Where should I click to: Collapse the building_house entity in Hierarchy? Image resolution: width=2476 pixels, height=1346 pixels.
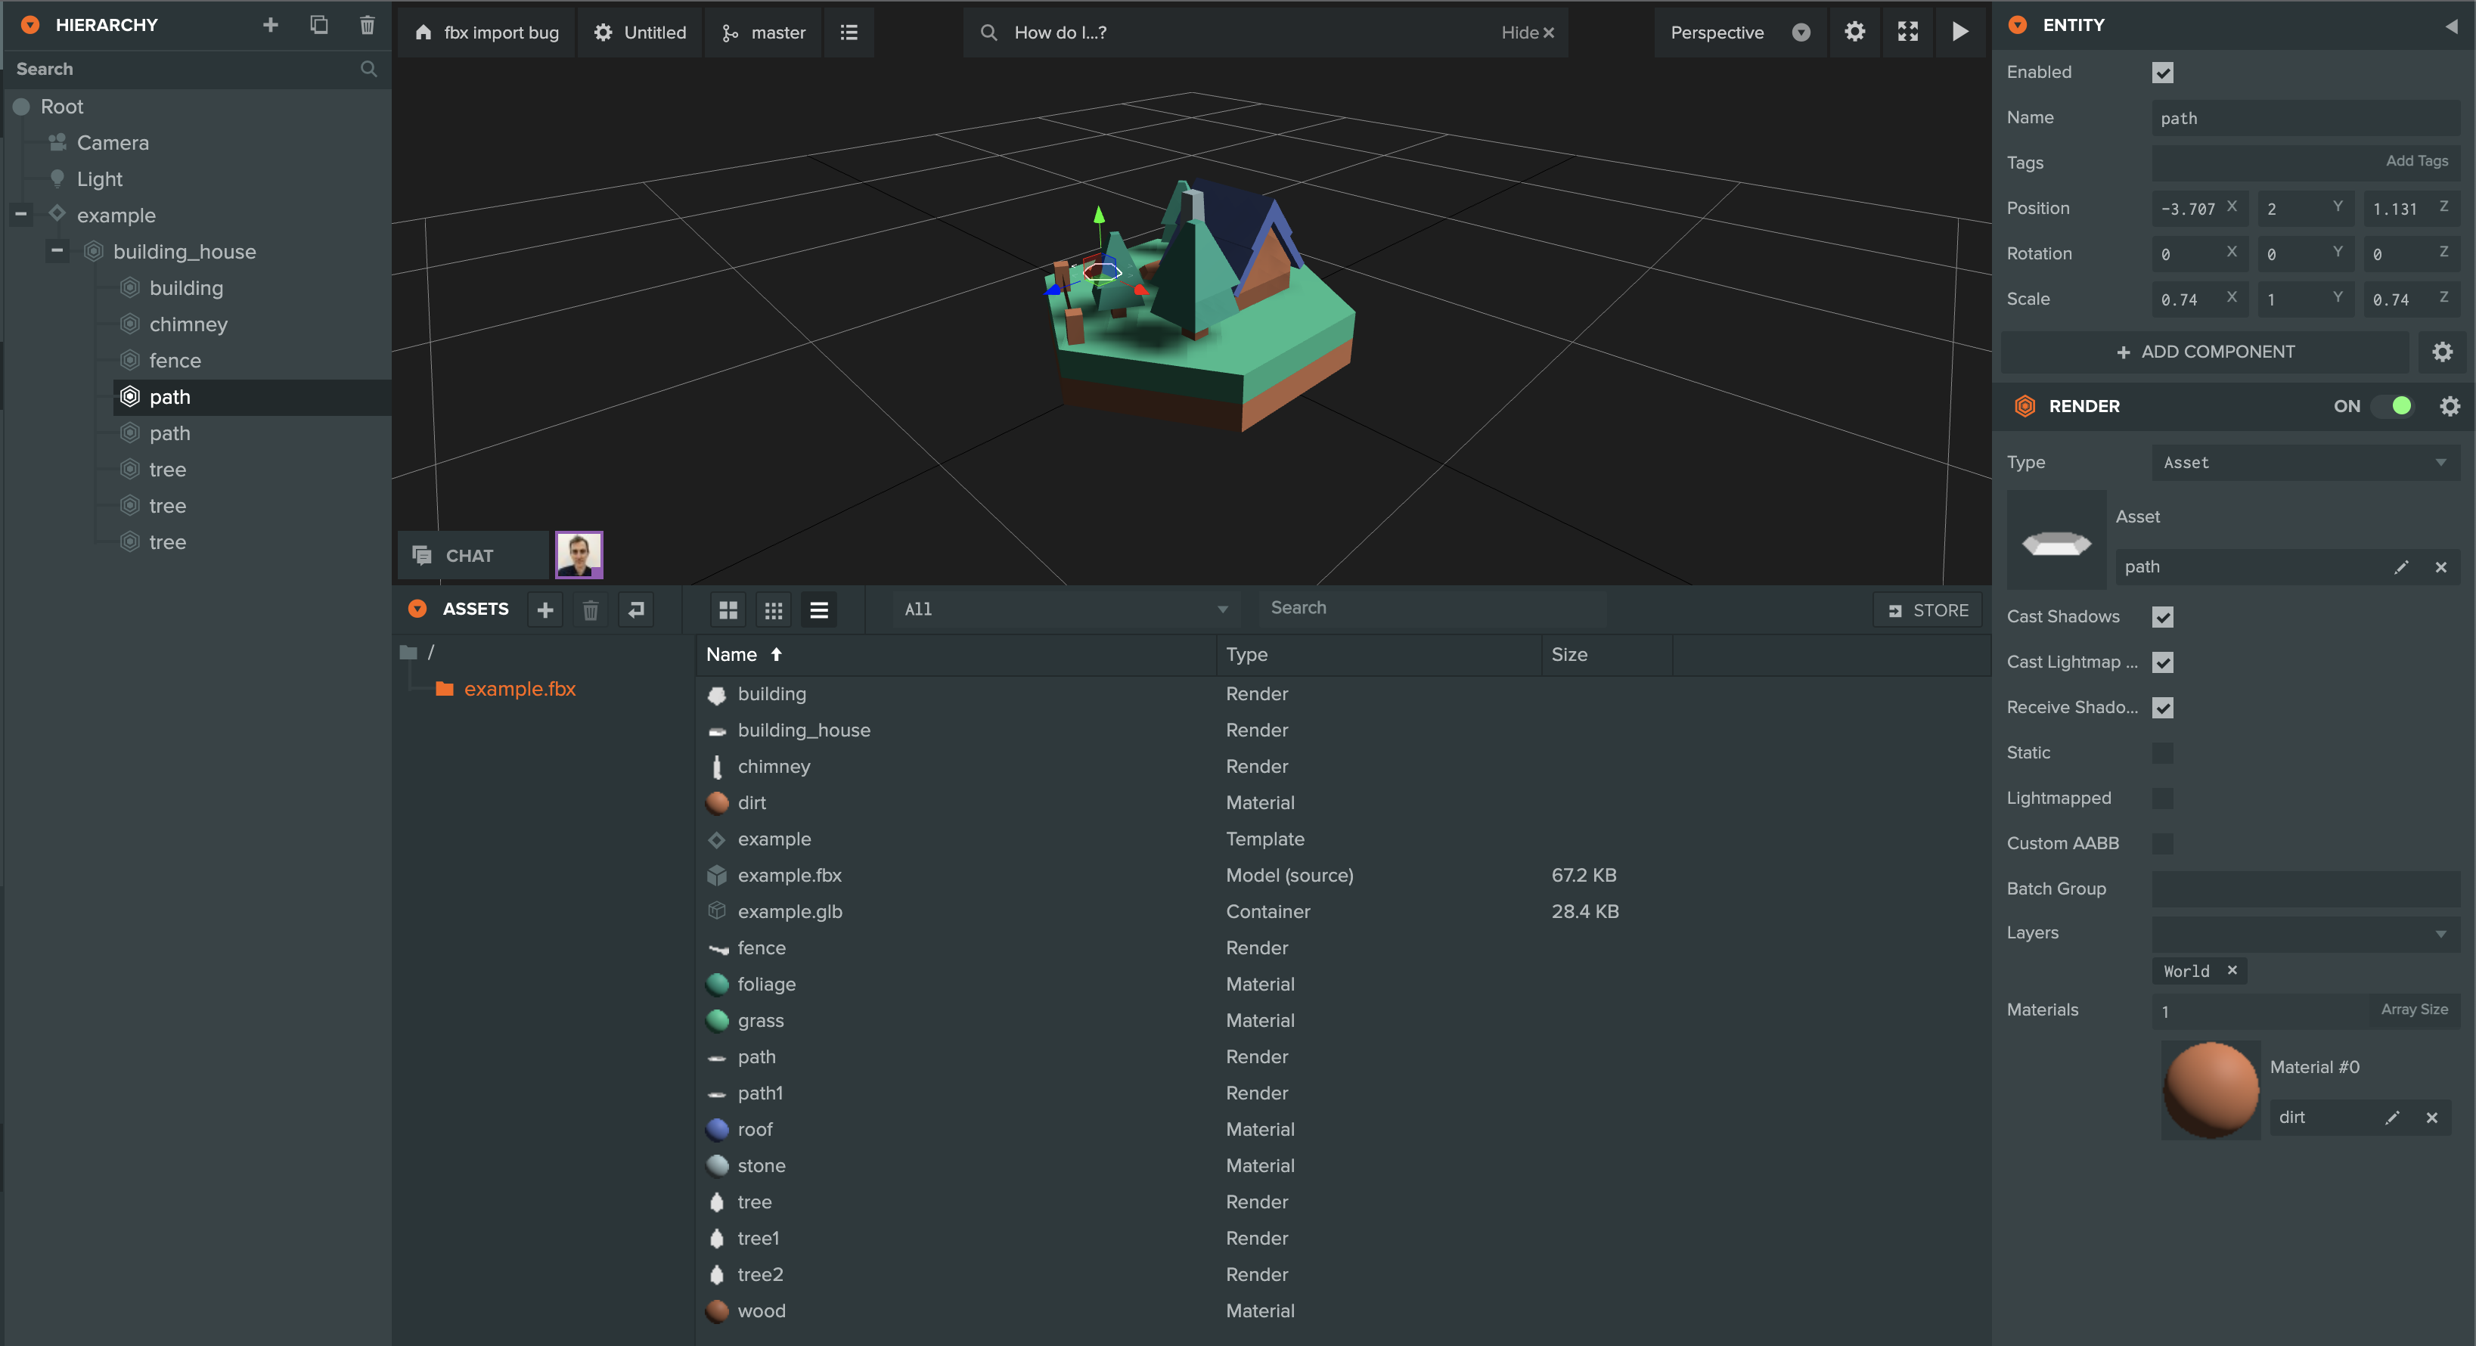(x=57, y=251)
